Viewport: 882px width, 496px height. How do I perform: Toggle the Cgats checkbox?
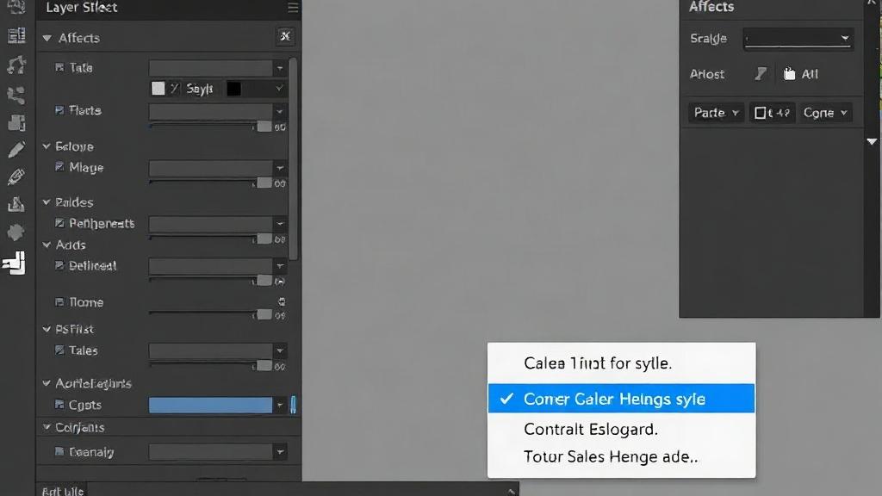[59, 405]
